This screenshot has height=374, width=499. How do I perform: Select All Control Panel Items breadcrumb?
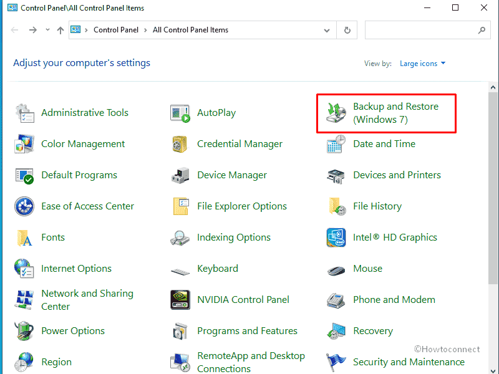[190, 30]
